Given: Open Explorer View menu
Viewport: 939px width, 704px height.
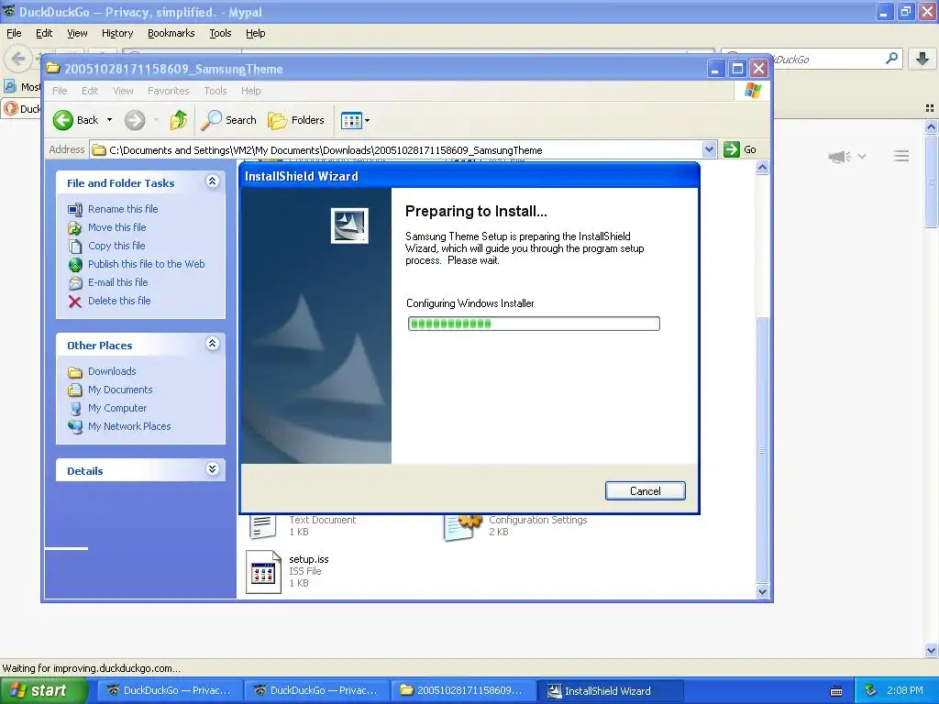Looking at the screenshot, I should click(x=123, y=91).
